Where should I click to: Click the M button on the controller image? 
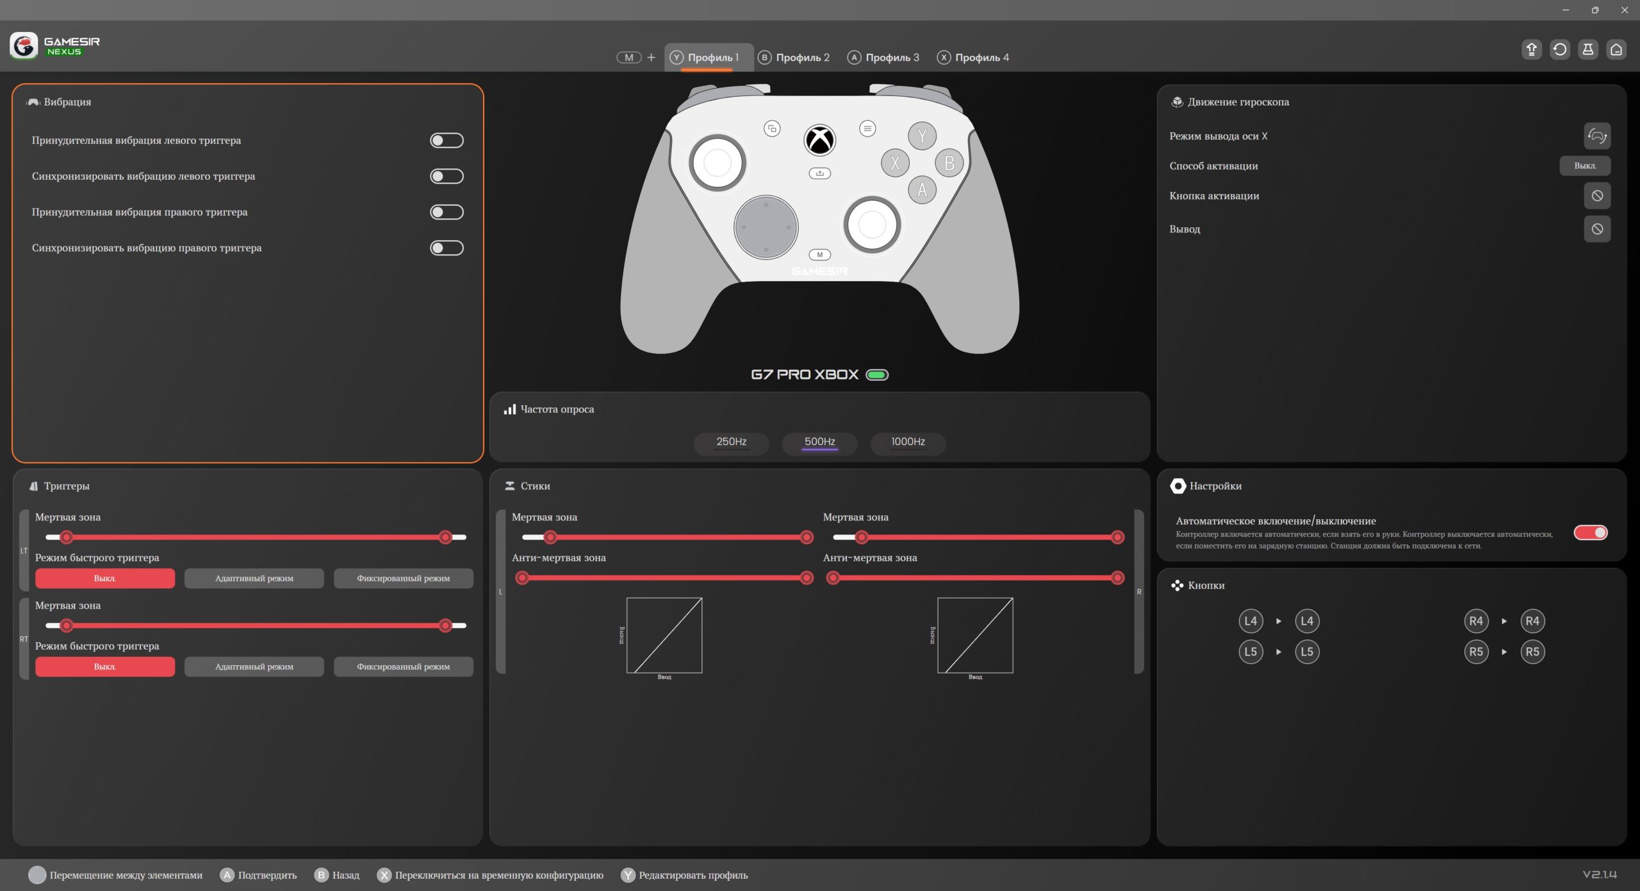tap(819, 255)
